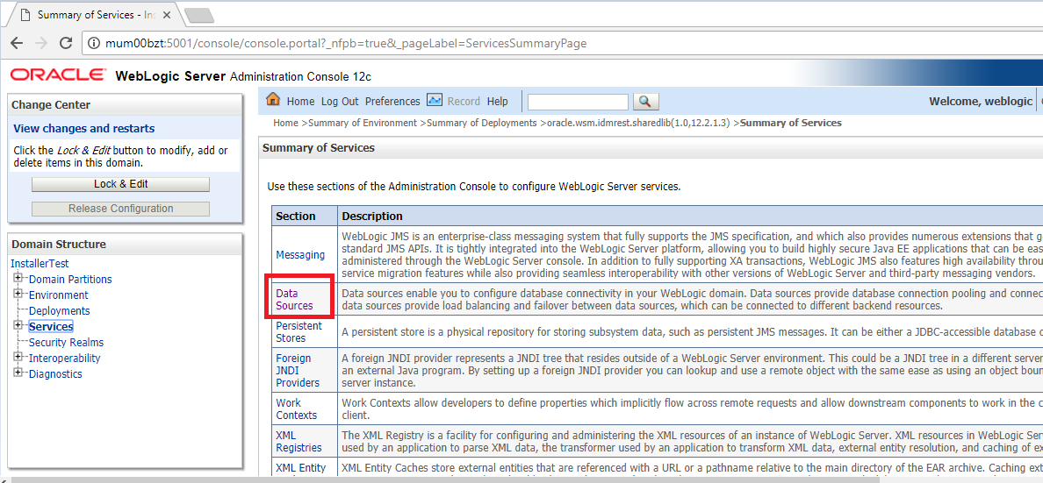Image resolution: width=1043 pixels, height=483 pixels.
Task: Click the Summary of Services heading
Action: [x=319, y=147]
